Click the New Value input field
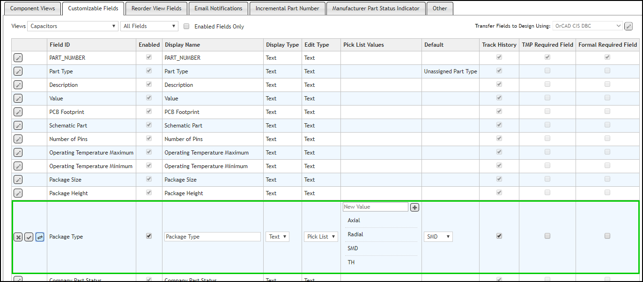The width and height of the screenshot is (643, 282). [375, 207]
